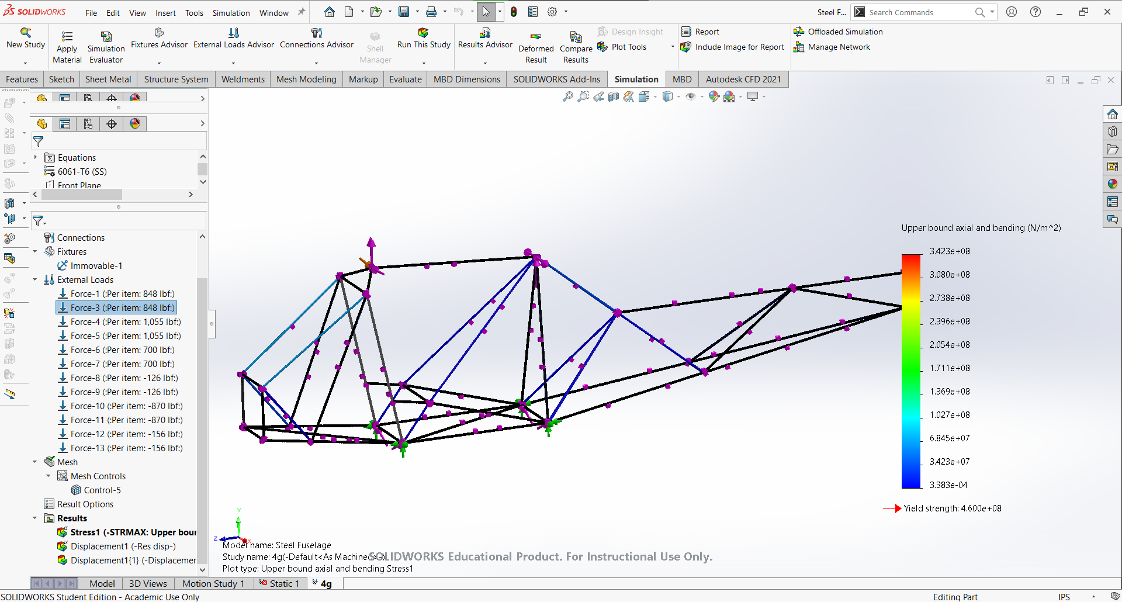This screenshot has width=1122, height=602.
Task: Select Force-1 load in the tree
Action: pyautogui.click(x=116, y=294)
